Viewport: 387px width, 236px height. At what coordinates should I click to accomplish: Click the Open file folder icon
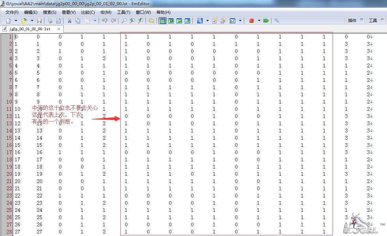[x=24, y=21]
